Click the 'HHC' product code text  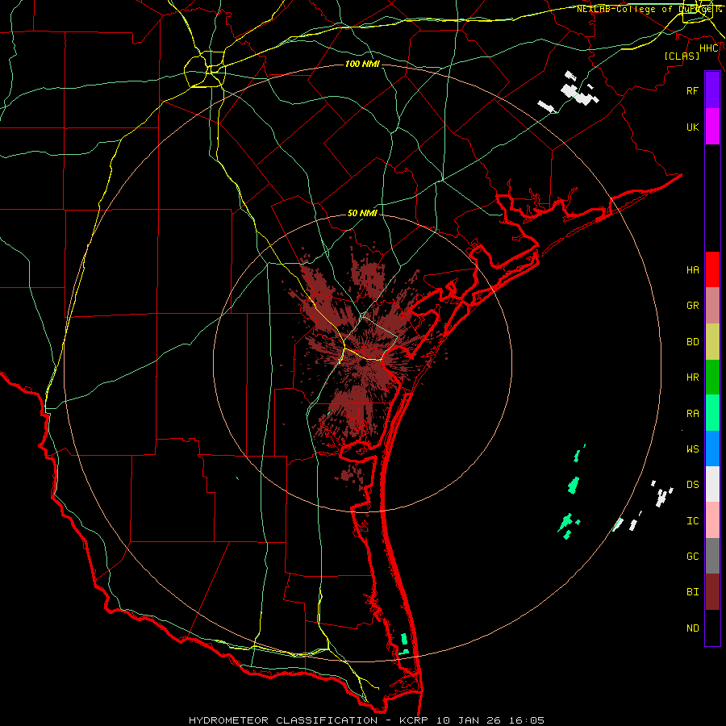(709, 48)
